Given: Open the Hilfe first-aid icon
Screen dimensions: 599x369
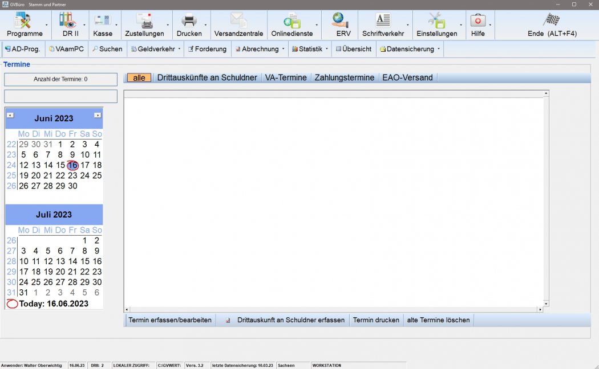Looking at the screenshot, I should [478, 20].
